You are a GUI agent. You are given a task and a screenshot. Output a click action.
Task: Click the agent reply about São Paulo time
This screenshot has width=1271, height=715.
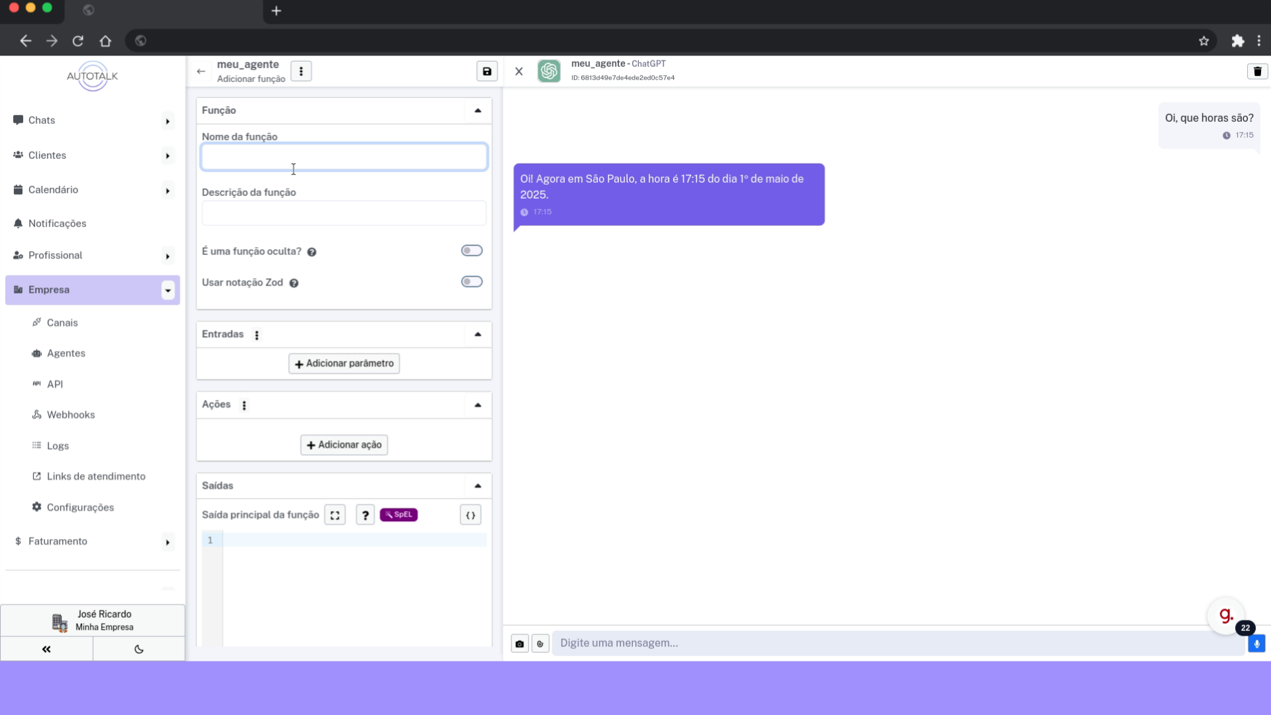pos(669,194)
